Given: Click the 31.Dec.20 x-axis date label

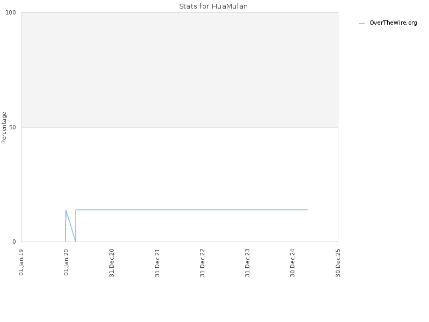Looking at the screenshot, I should tap(112, 262).
